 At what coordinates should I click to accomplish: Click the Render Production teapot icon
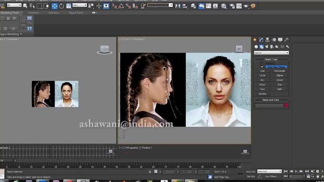click(246, 6)
